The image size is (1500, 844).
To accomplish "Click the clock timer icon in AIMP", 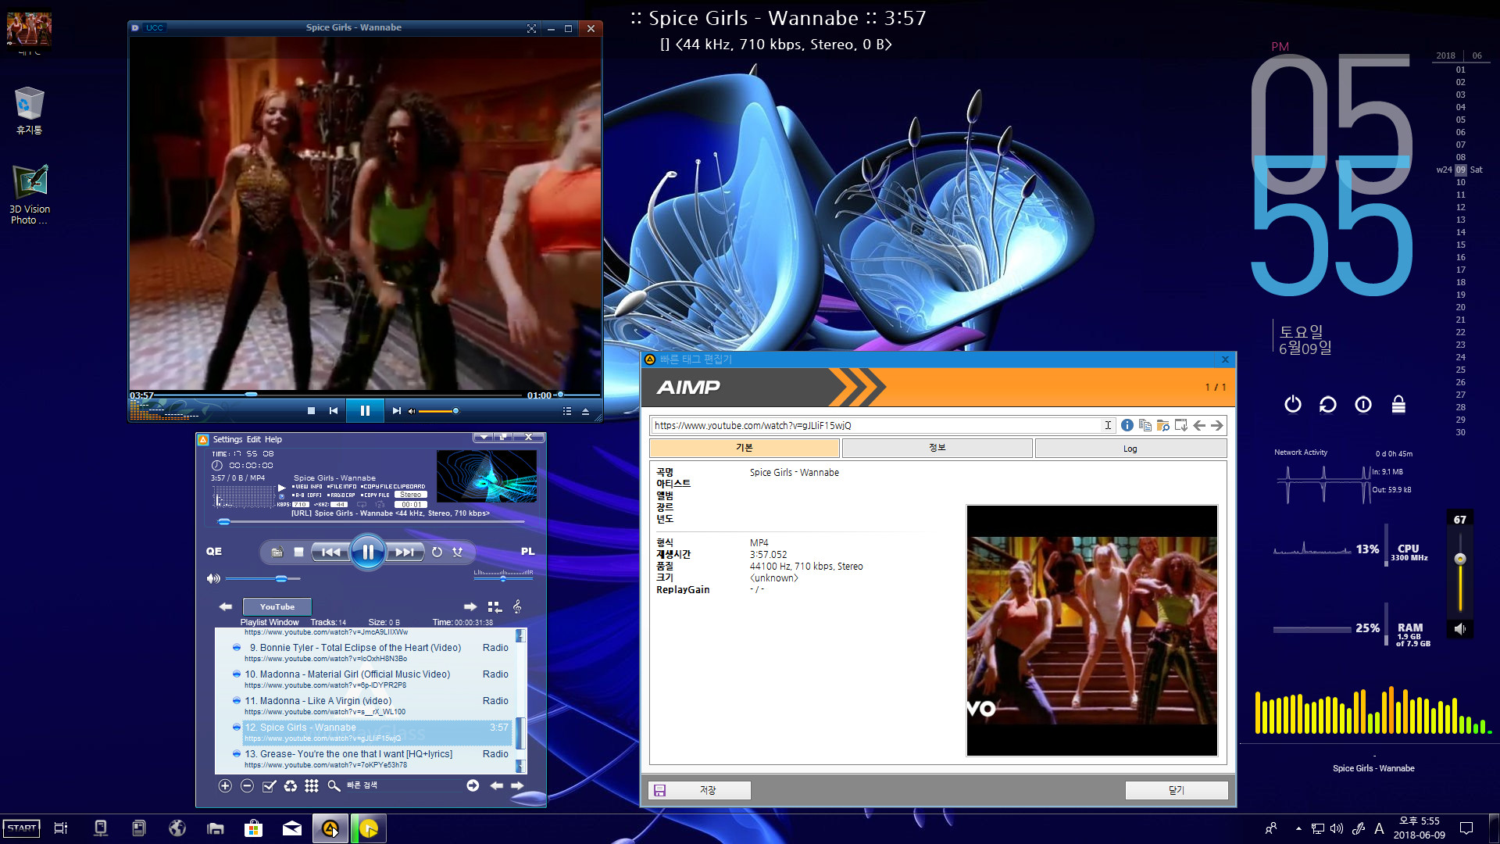I will pos(217,465).
